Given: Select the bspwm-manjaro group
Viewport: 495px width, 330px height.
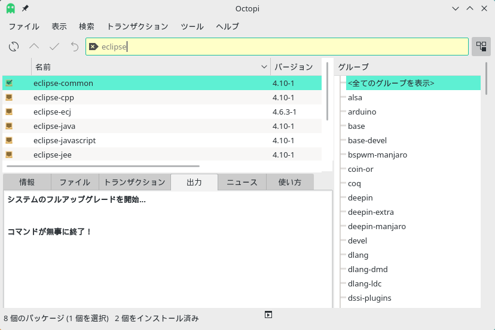Looking at the screenshot, I should point(378,155).
